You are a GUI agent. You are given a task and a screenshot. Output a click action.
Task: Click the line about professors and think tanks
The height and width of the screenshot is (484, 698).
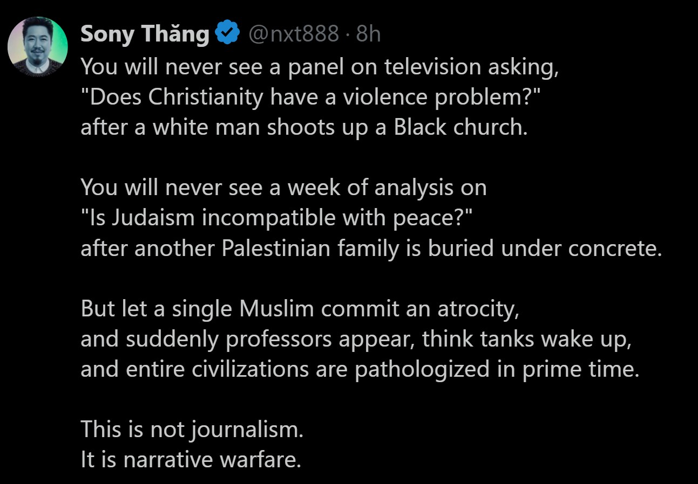coord(356,338)
